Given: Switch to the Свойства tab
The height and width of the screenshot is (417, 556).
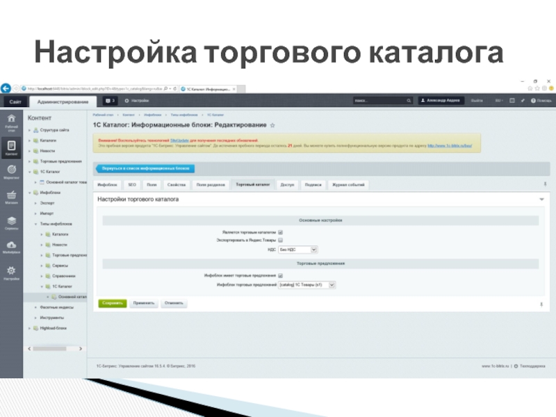Looking at the screenshot, I should (x=177, y=185).
